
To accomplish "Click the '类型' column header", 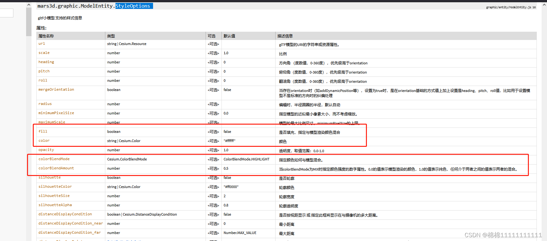I will click(x=111, y=36).
